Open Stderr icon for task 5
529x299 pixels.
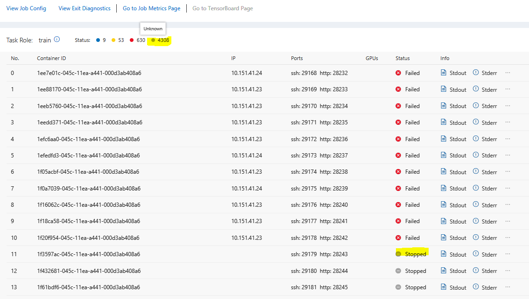point(476,155)
